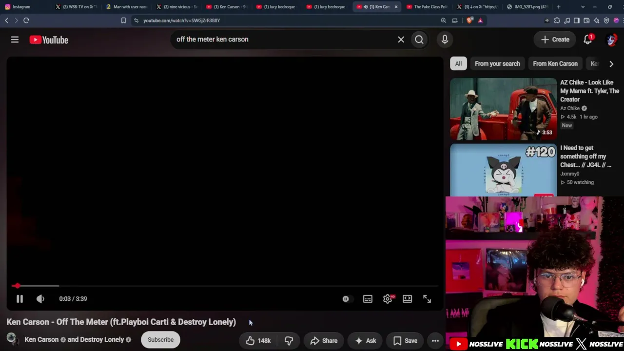Open a new browser tab
Viewport: 624px width, 351px height.
pyautogui.click(x=559, y=7)
